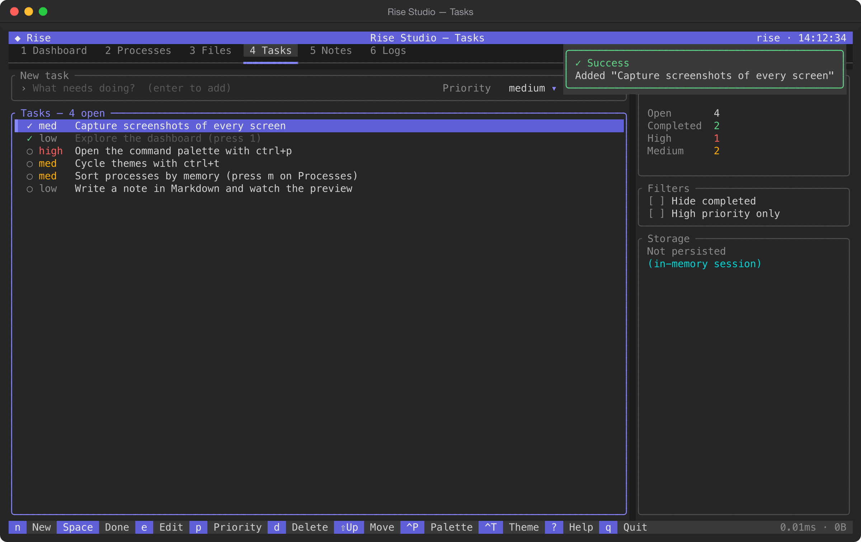Select the Capture screenshots of every screen task
This screenshot has height=542, width=861.
(x=319, y=126)
